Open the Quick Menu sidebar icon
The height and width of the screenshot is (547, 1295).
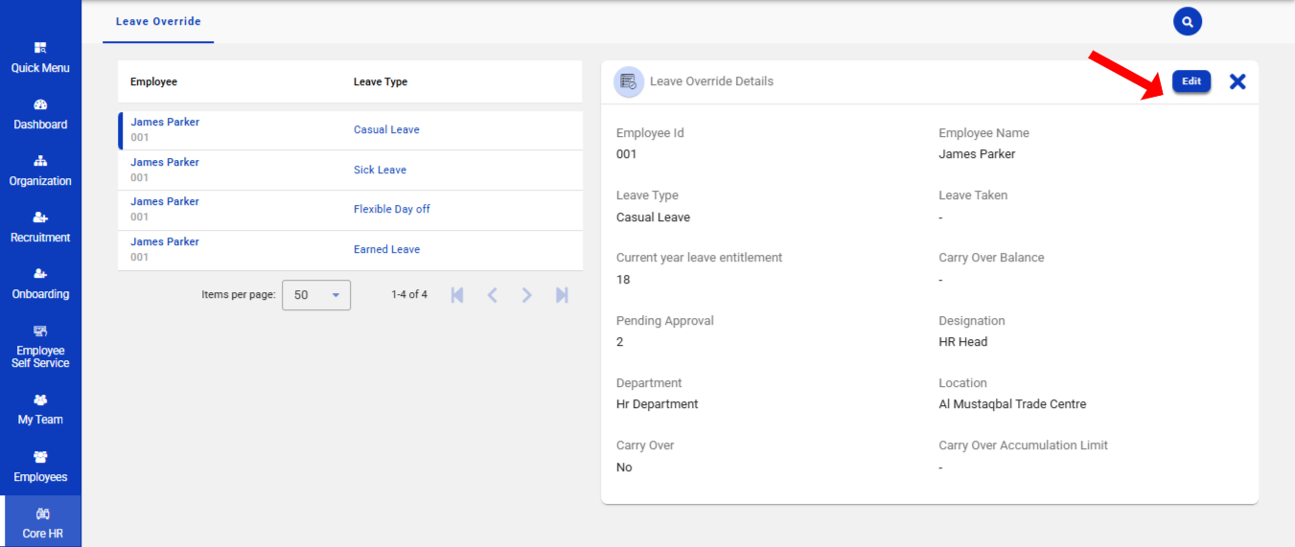point(40,57)
